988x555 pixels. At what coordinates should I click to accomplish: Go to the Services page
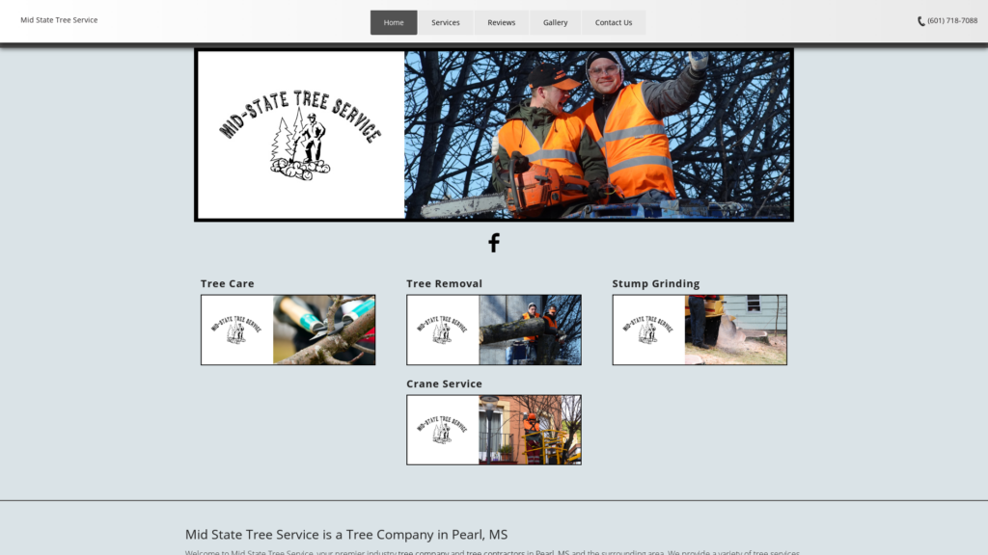click(445, 22)
